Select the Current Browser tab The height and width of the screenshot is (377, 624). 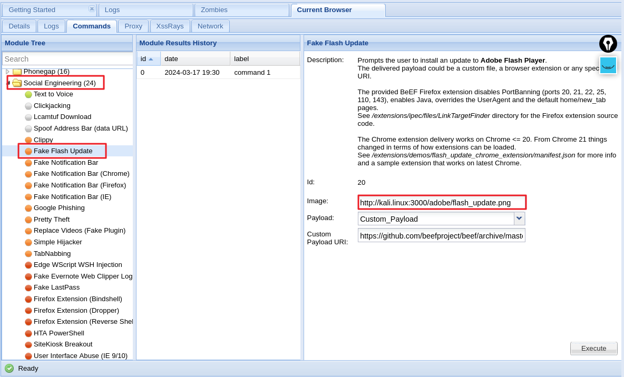(338, 10)
